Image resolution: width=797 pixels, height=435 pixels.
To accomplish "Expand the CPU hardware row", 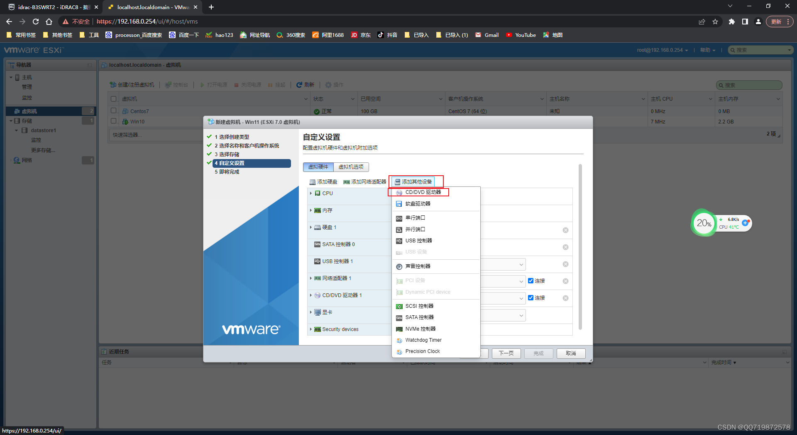I will [310, 193].
